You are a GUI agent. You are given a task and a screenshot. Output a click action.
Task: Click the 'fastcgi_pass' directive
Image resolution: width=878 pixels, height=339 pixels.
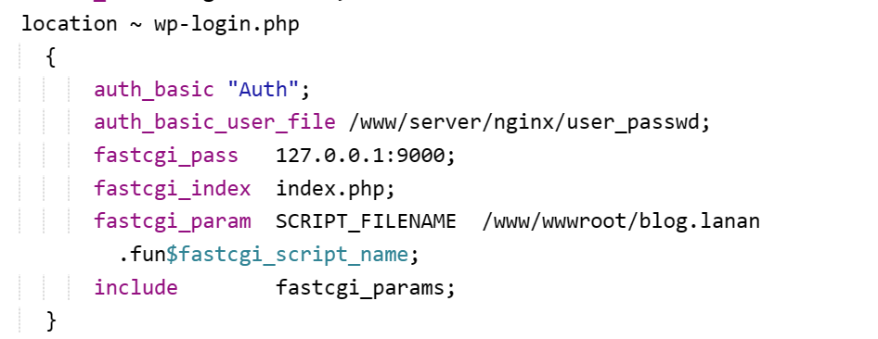pyautogui.click(x=166, y=156)
